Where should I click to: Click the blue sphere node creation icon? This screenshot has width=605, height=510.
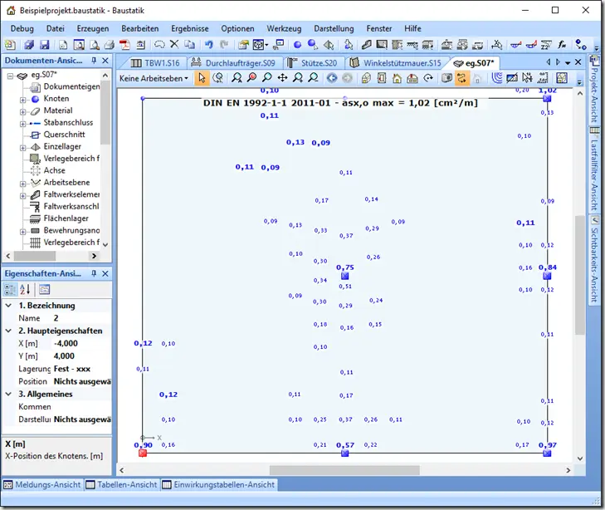[x=297, y=45]
